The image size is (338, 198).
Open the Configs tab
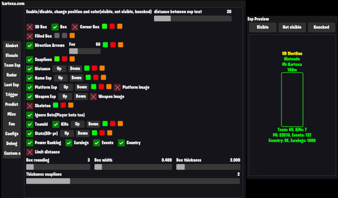tap(12, 134)
